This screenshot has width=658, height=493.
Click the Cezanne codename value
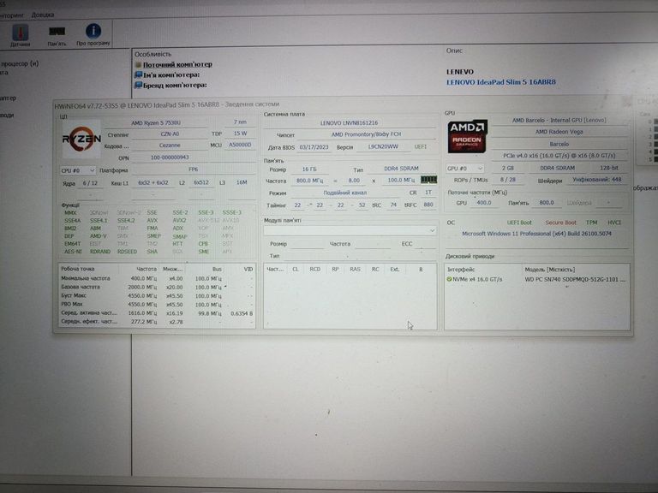tap(170, 145)
